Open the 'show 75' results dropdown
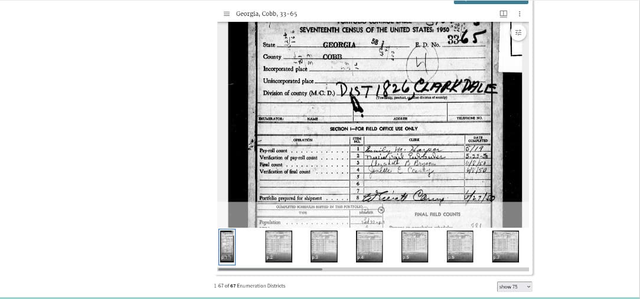Viewport: 640px width, 299px height. 514,287
